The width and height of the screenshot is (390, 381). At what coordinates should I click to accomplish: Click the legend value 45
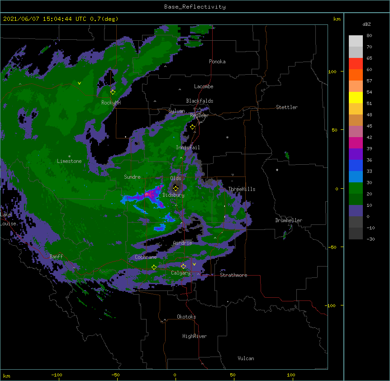pos(369,126)
